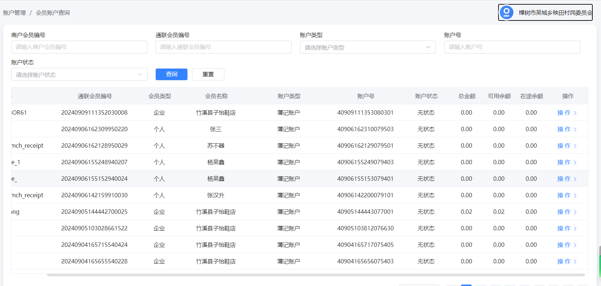Go to 账户管理 breadcrumb
Screen dimensions: 601x286
pos(14,13)
